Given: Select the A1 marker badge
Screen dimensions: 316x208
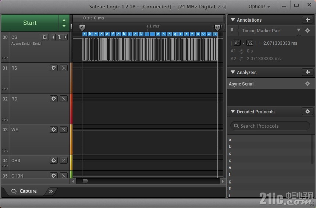Looking at the screenshot, I should [x=237, y=43].
